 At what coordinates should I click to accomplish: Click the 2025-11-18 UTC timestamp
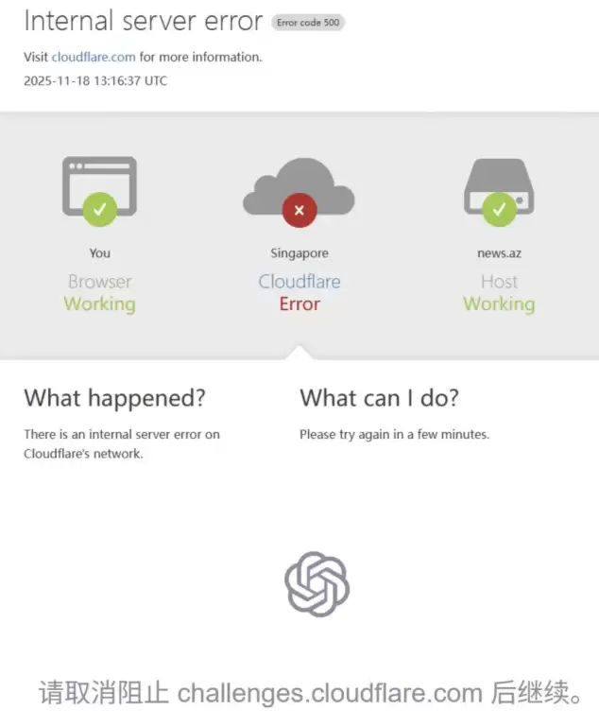click(x=95, y=80)
